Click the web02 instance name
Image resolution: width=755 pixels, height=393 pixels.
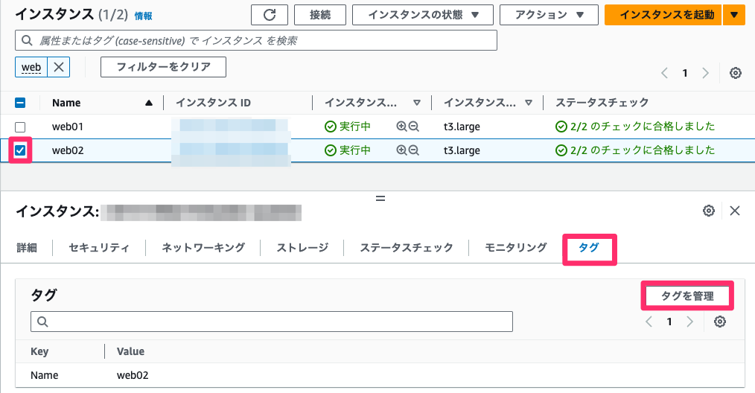[x=68, y=150]
